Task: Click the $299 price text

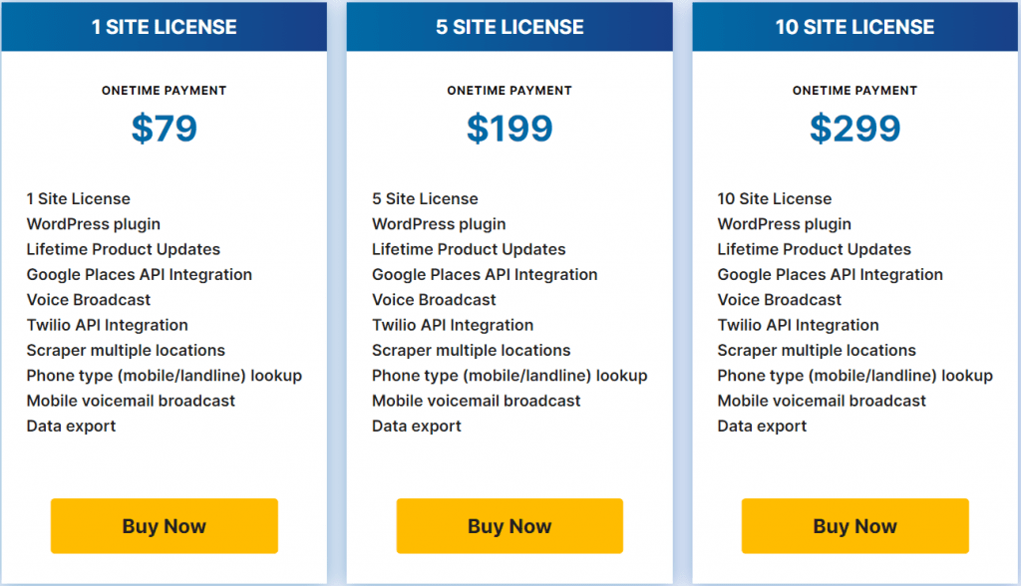Action: (854, 128)
